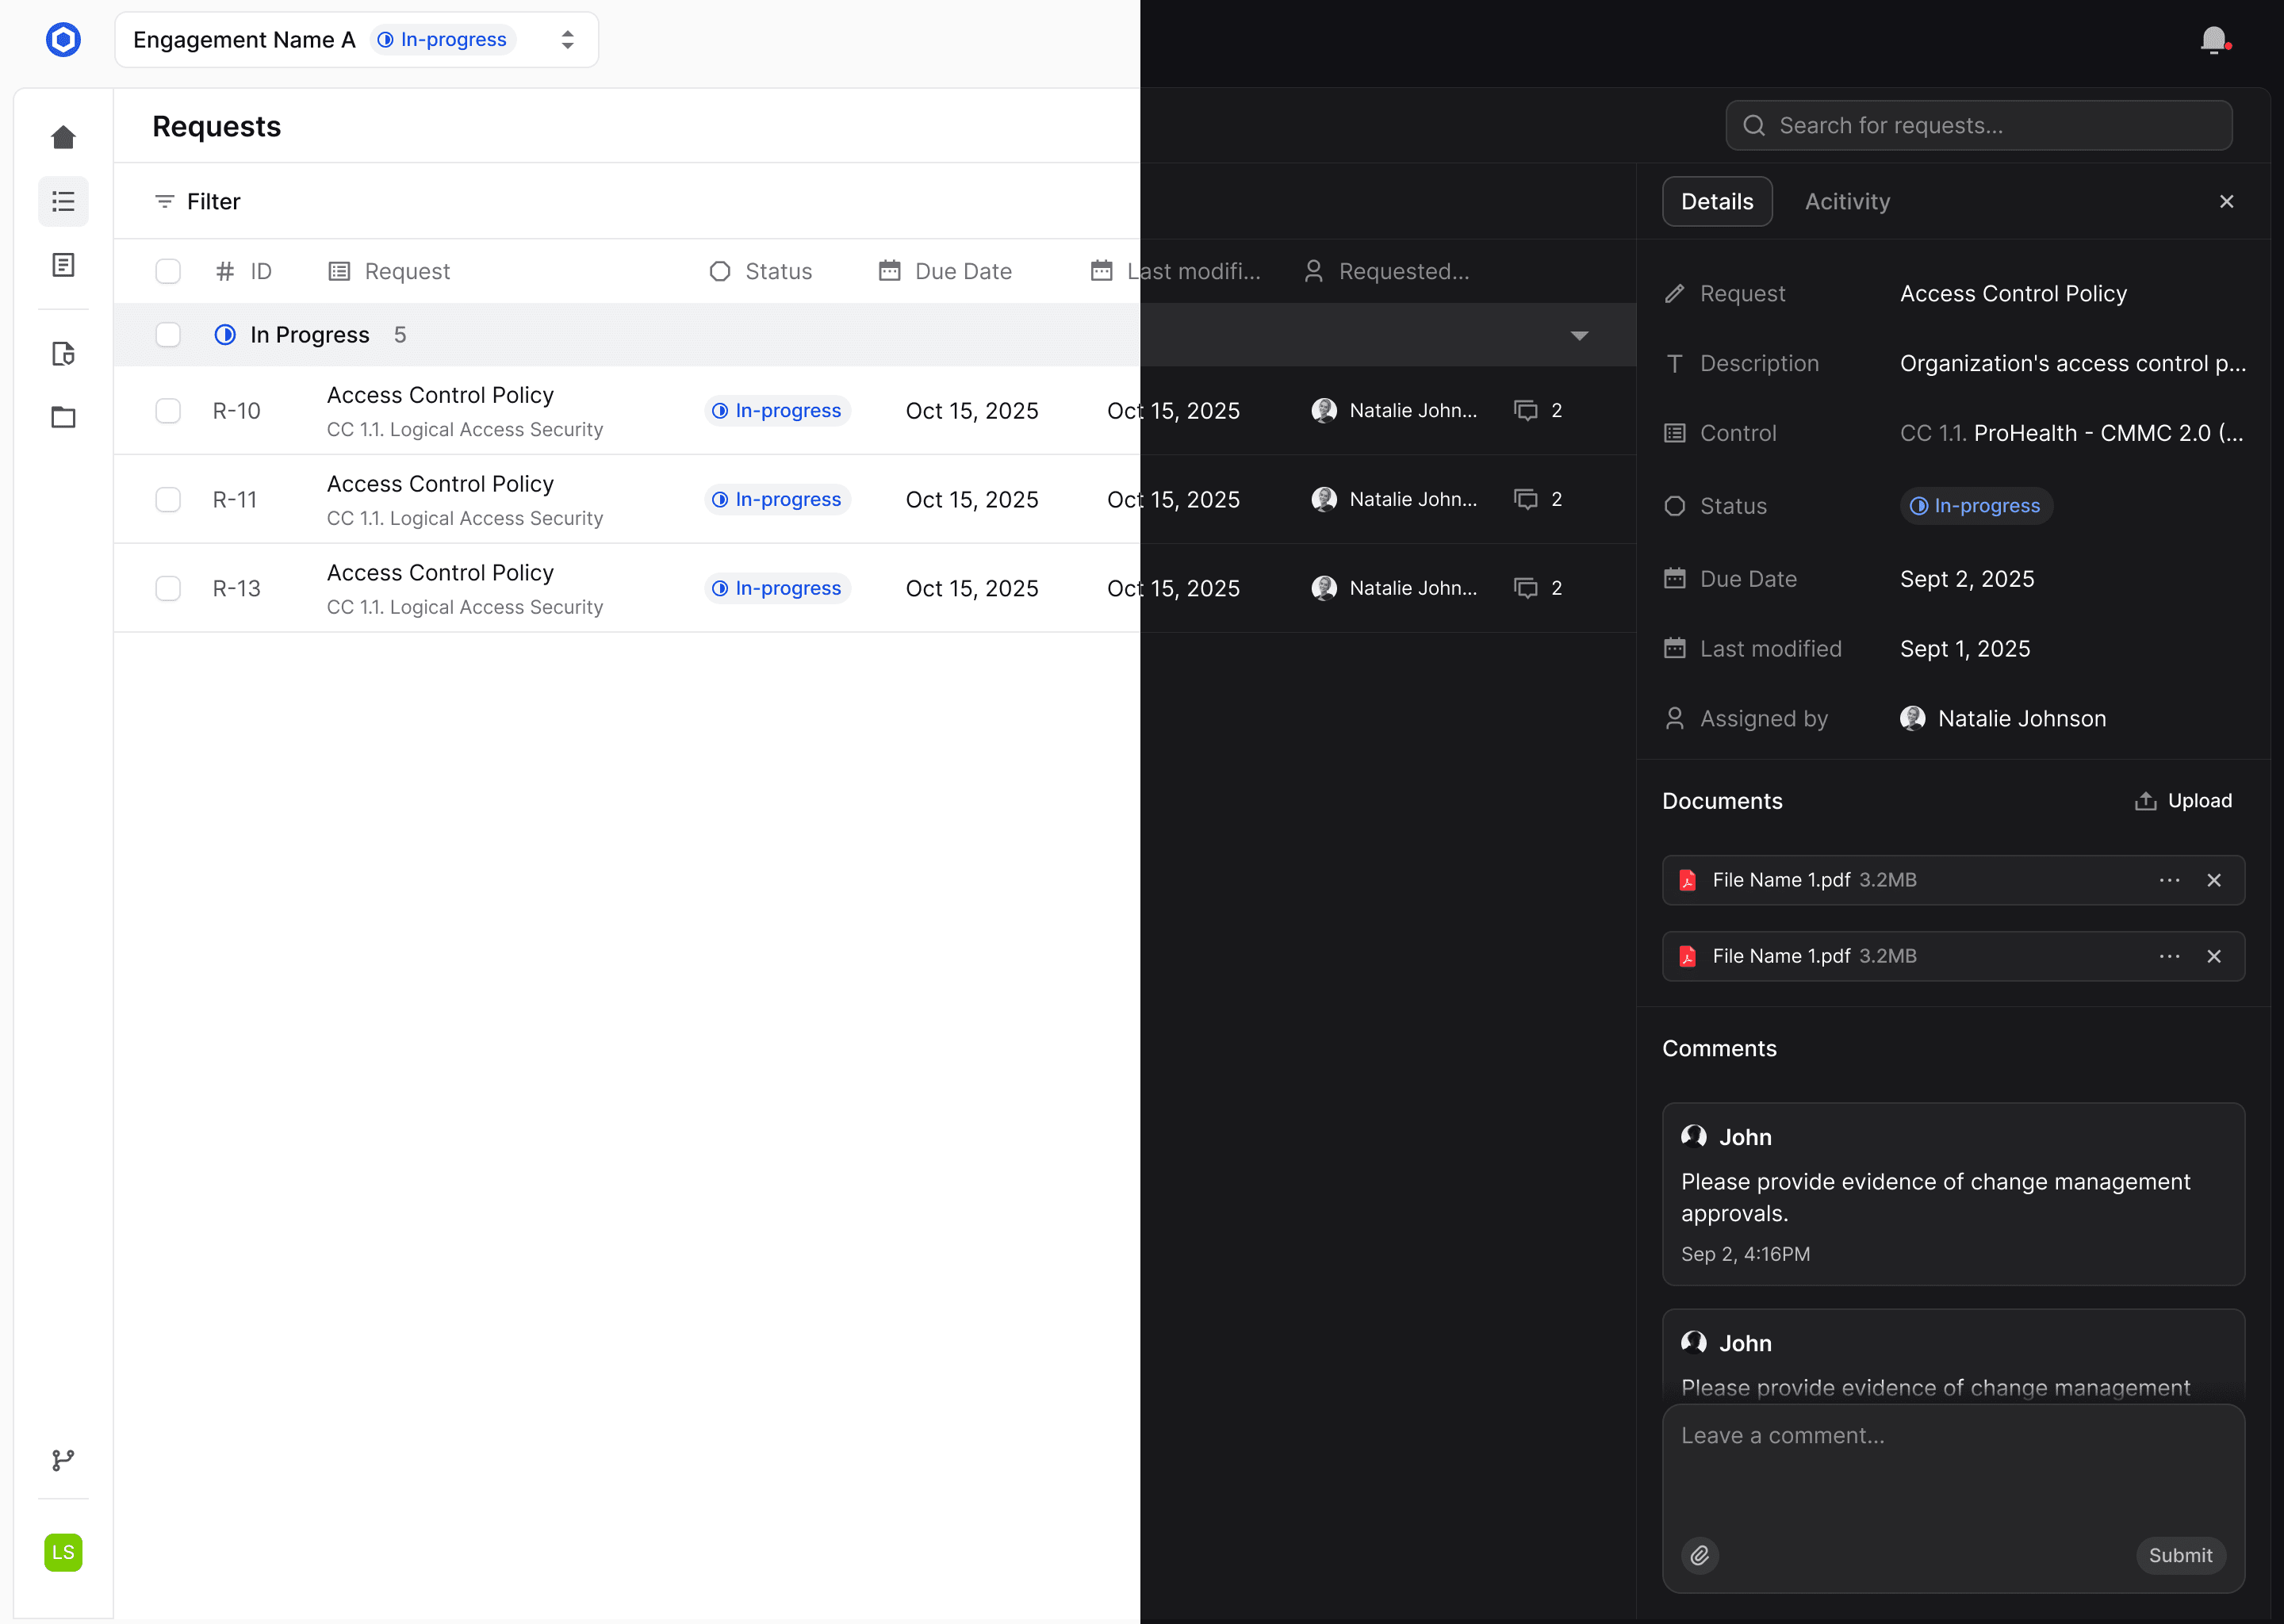
Task: Open the Home sidebar icon
Action: 63,137
